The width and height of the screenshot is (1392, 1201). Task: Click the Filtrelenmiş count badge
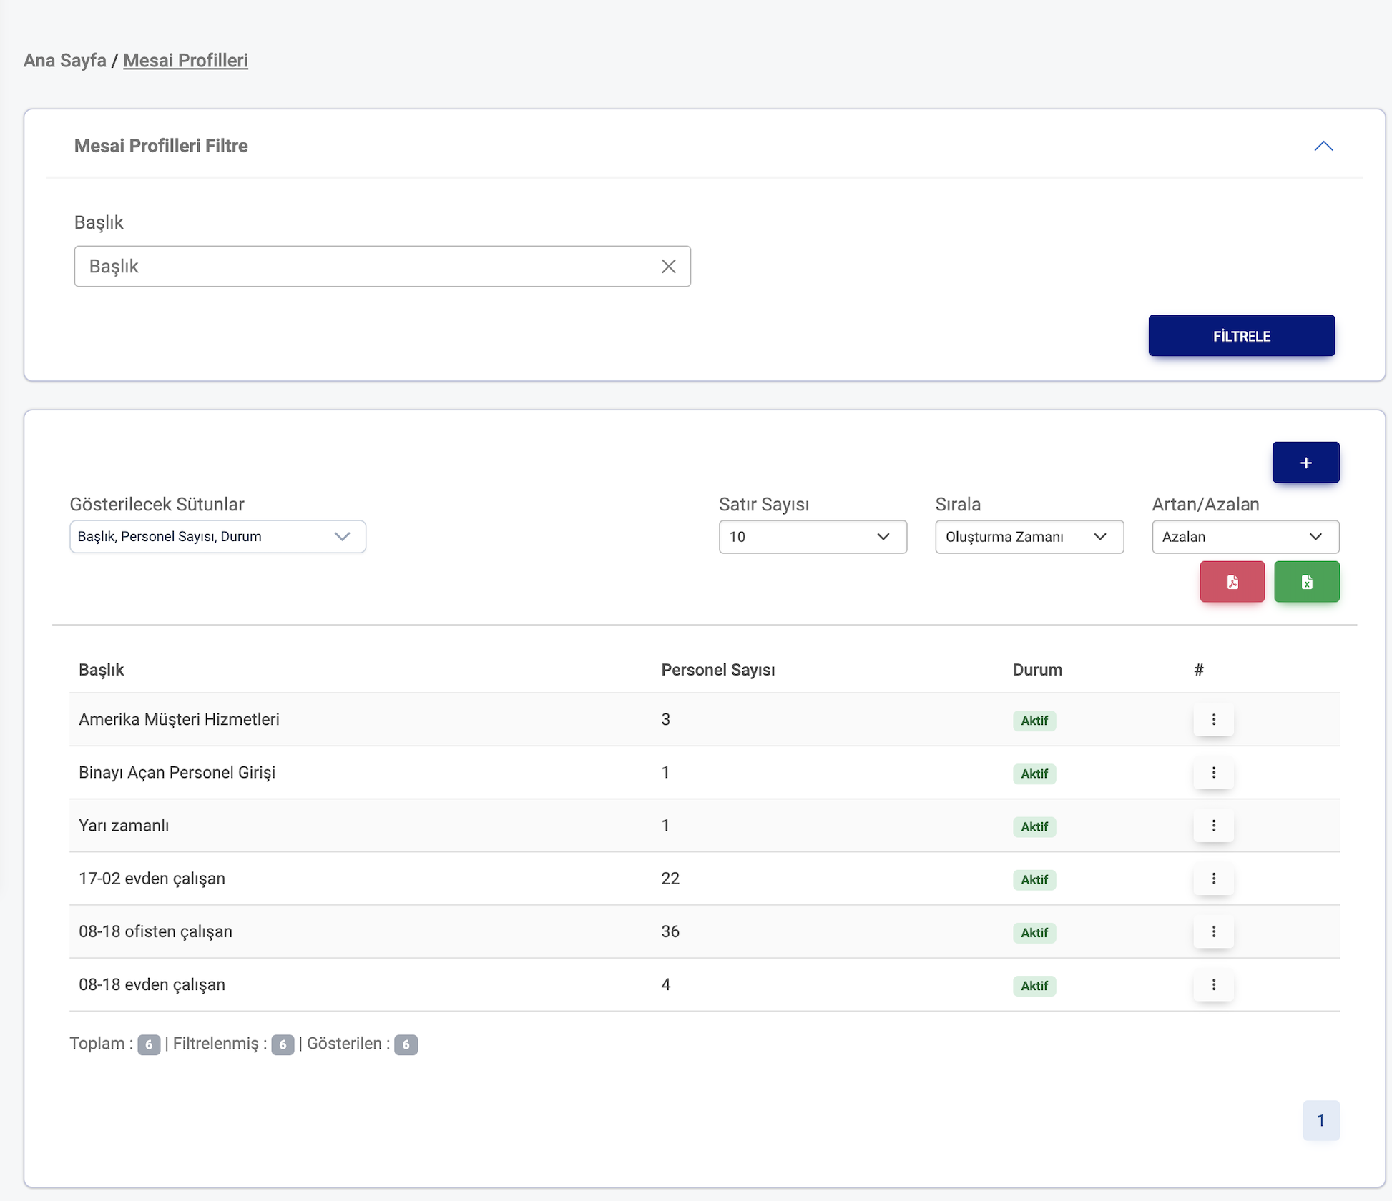coord(283,1044)
